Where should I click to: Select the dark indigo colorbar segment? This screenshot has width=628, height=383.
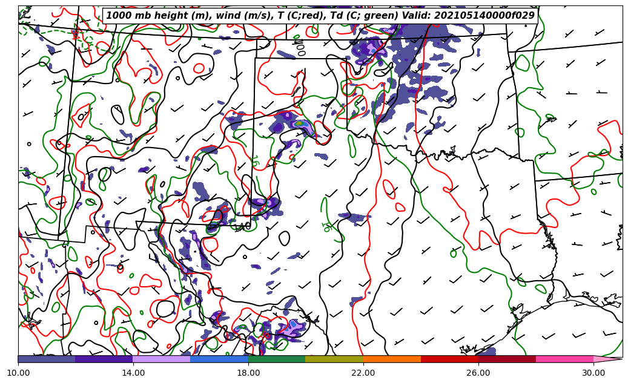point(104,359)
